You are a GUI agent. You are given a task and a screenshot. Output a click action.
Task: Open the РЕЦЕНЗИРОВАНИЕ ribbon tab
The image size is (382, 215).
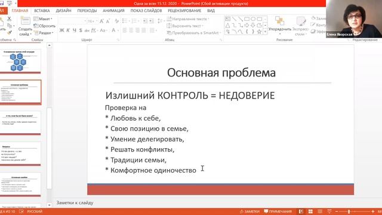coord(184,11)
